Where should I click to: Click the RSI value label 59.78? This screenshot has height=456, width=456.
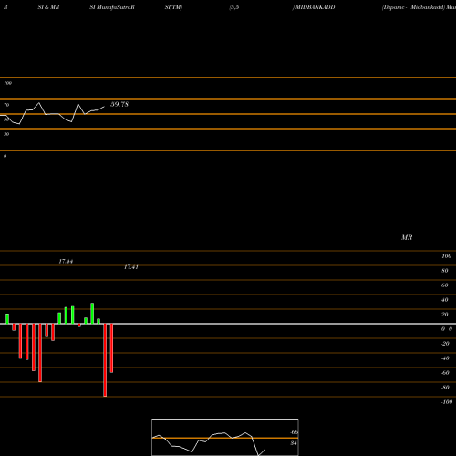pos(119,104)
